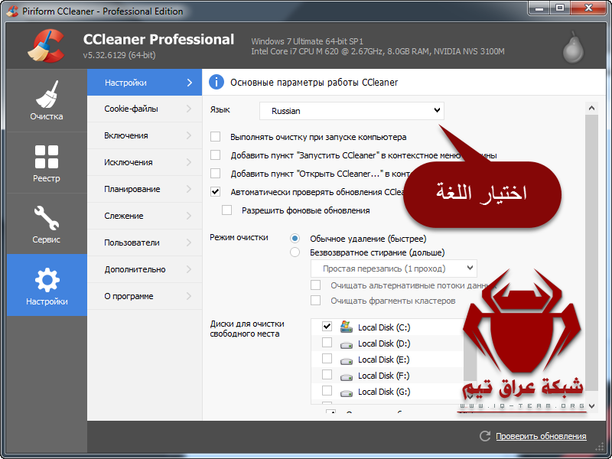Open the Cookie-файлы settings page
The height and width of the screenshot is (459, 612).
pyautogui.click(x=145, y=109)
